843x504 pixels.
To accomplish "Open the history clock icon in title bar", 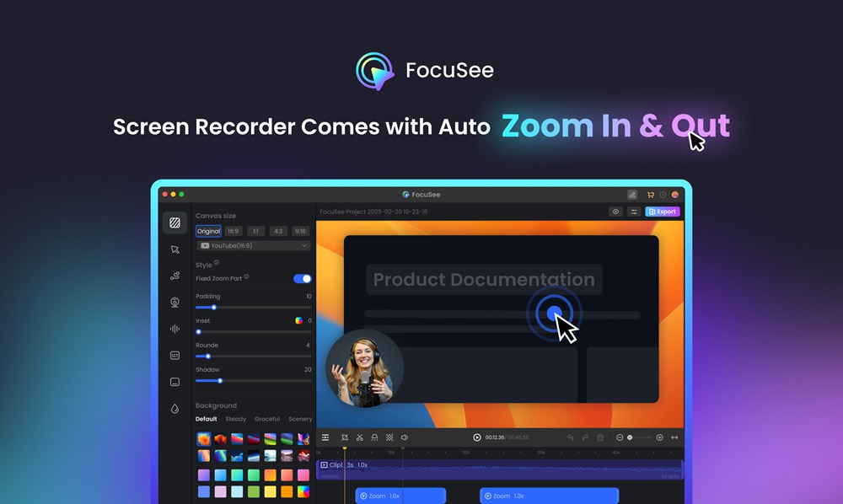I will point(663,195).
